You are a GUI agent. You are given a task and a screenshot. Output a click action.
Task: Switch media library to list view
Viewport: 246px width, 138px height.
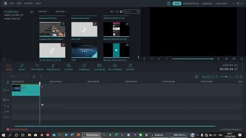tap(117, 11)
